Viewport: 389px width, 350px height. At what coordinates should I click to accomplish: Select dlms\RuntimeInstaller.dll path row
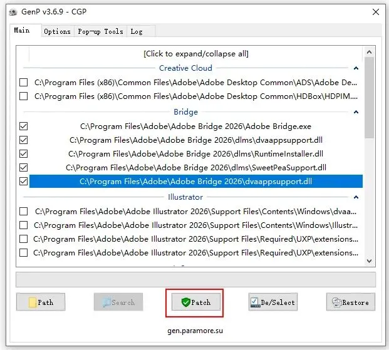pyautogui.click(x=195, y=154)
